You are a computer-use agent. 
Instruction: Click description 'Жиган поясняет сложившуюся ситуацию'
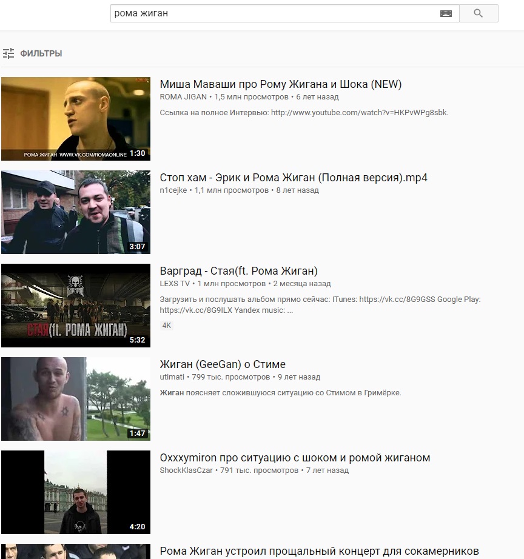point(280,393)
